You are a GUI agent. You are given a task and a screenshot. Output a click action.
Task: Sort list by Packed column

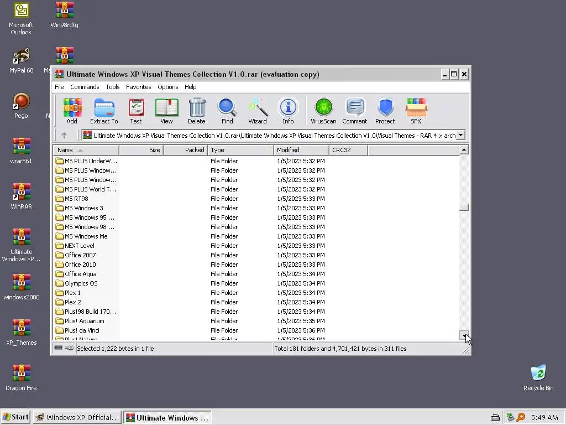[186, 150]
